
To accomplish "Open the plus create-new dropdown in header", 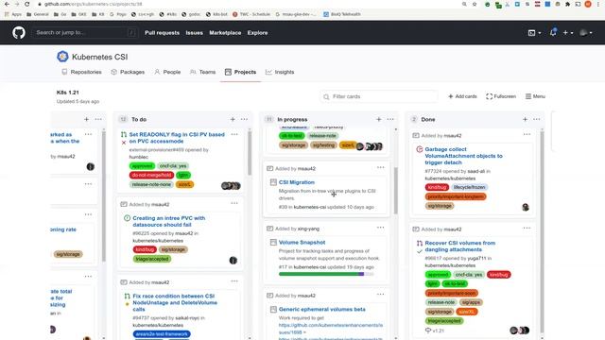I will [567, 33].
